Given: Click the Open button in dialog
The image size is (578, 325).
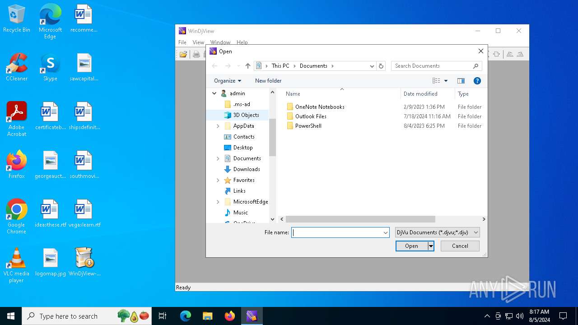Looking at the screenshot, I should tap(411, 246).
